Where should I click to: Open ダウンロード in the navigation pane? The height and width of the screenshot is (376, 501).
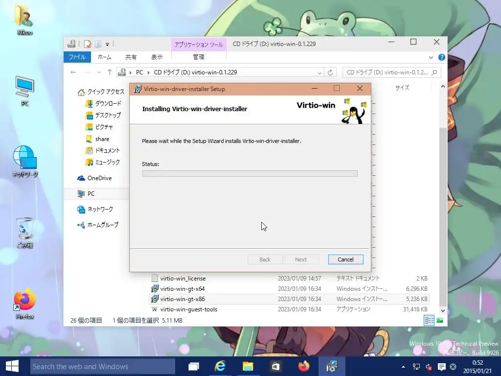[104, 103]
